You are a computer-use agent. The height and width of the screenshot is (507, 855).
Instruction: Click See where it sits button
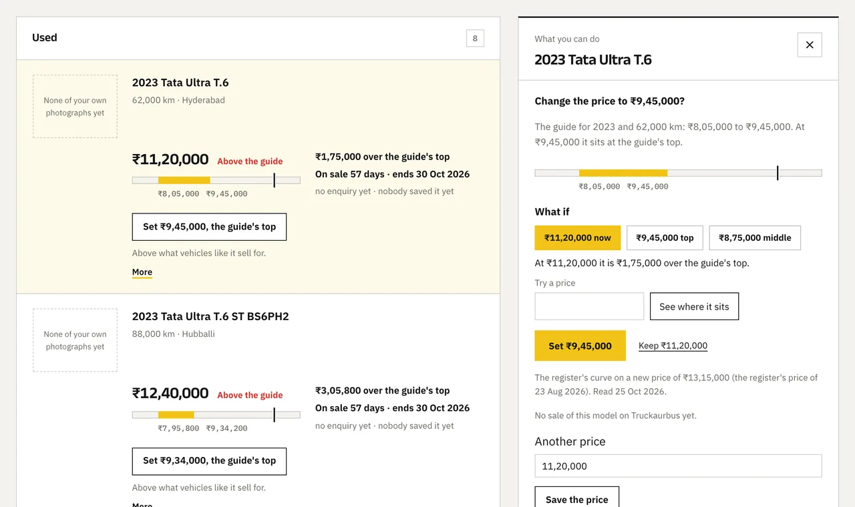694,306
